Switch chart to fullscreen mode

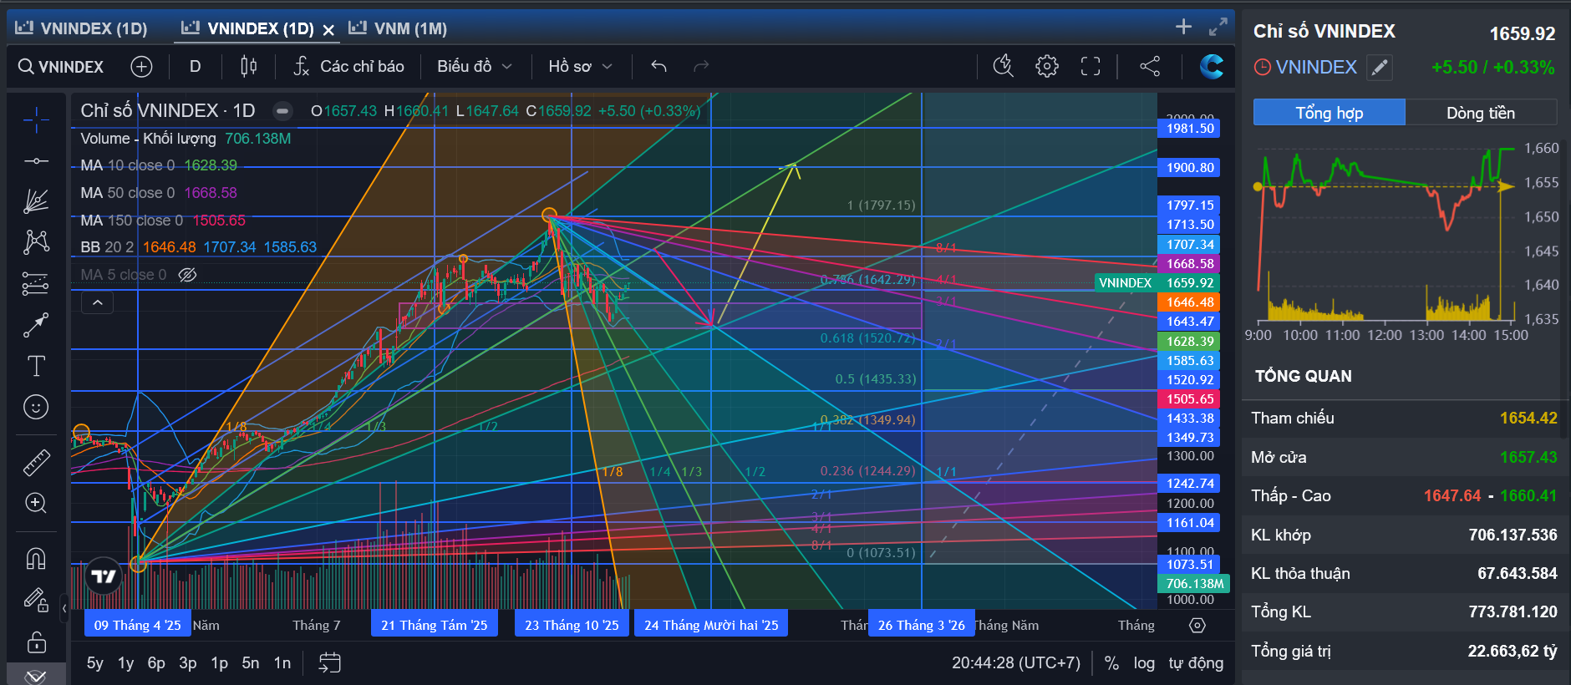click(x=1091, y=67)
